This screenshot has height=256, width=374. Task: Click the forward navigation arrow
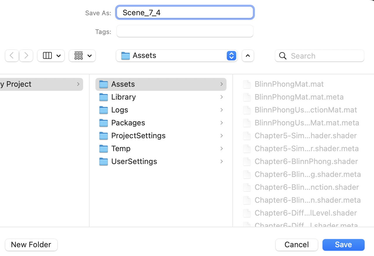coord(26,56)
